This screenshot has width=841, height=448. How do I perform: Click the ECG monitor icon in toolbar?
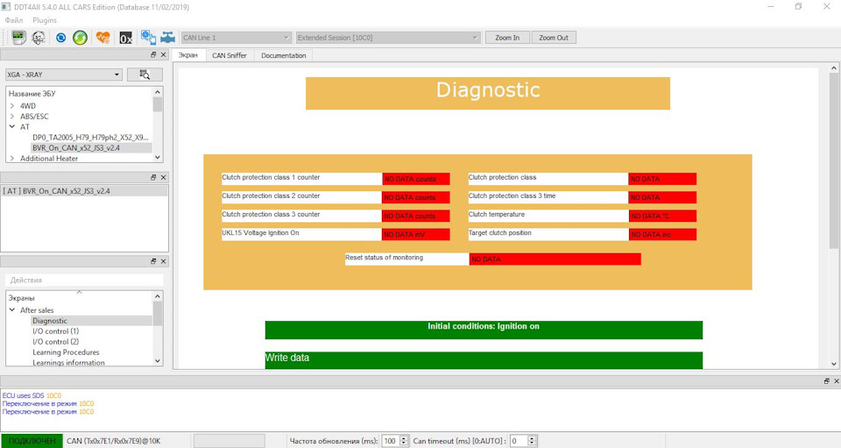point(18,38)
